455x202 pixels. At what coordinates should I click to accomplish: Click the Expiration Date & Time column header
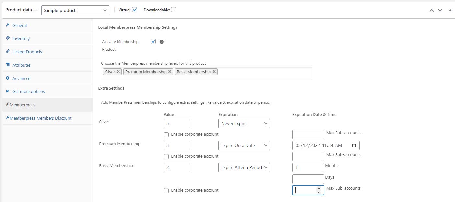click(314, 114)
